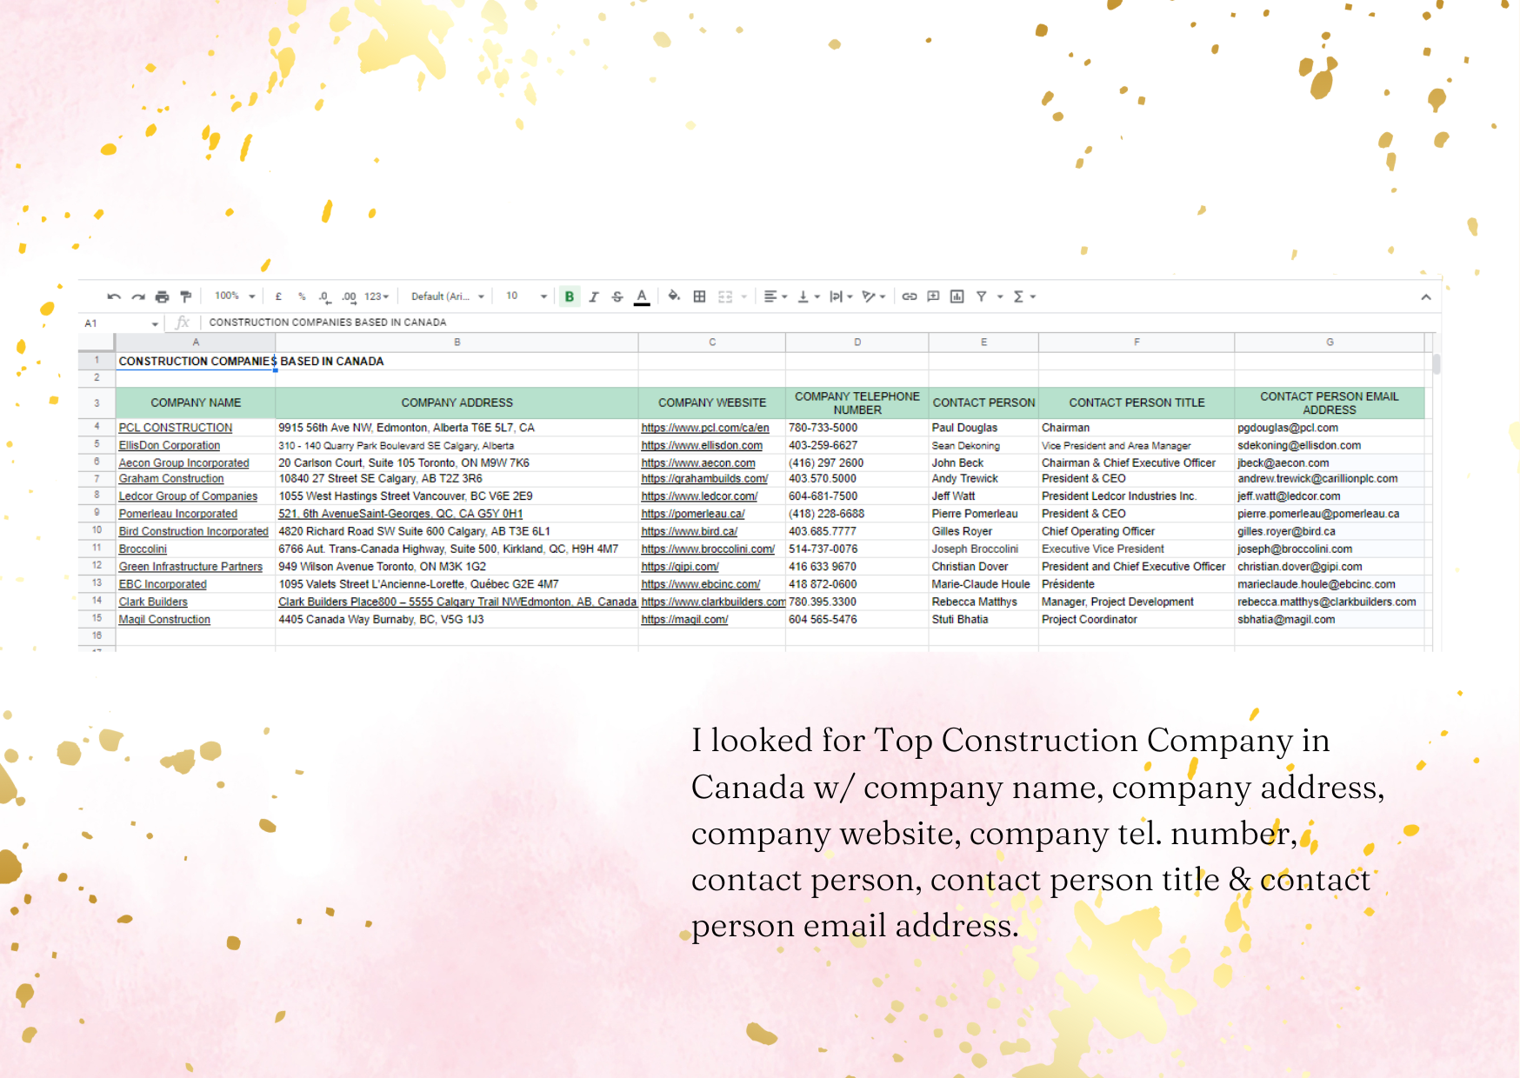Image resolution: width=1520 pixels, height=1078 pixels.
Task: Insert a chart
Action: click(x=957, y=296)
